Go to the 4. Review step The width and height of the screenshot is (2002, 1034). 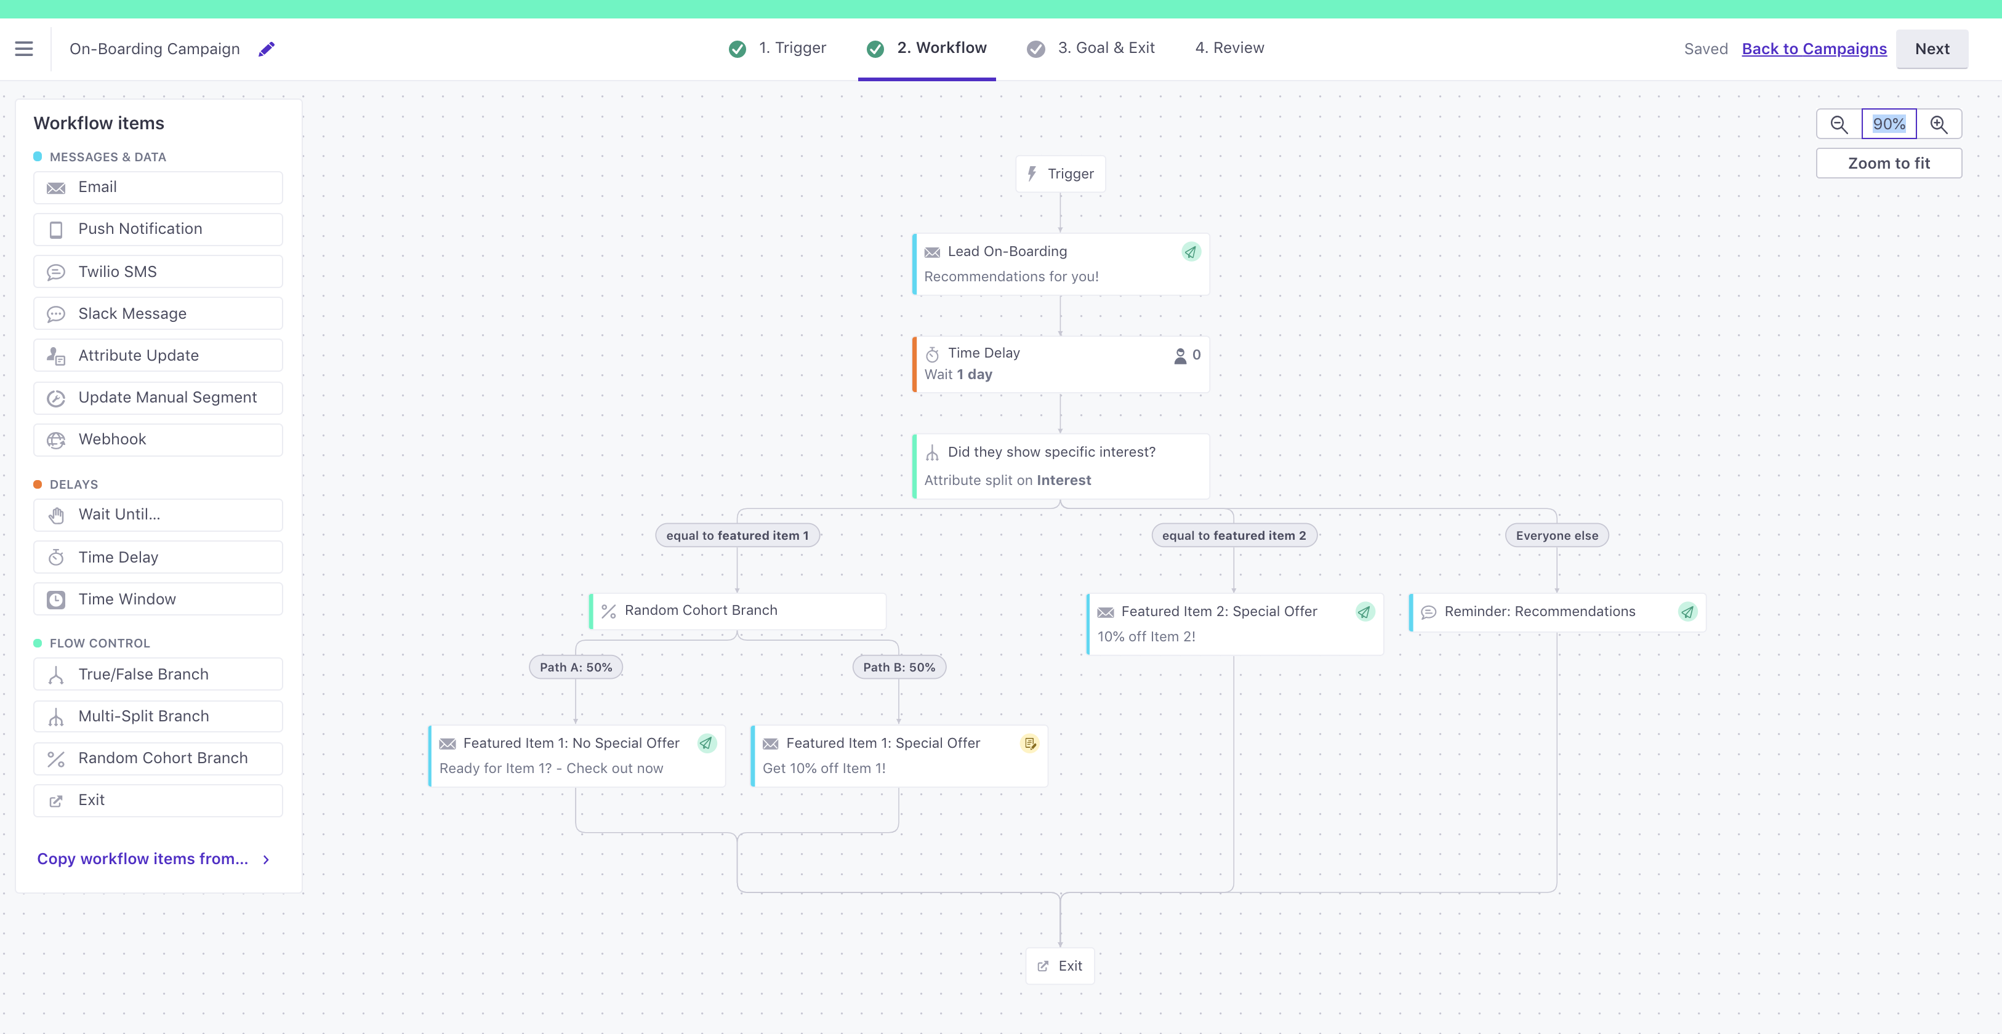pyautogui.click(x=1229, y=48)
